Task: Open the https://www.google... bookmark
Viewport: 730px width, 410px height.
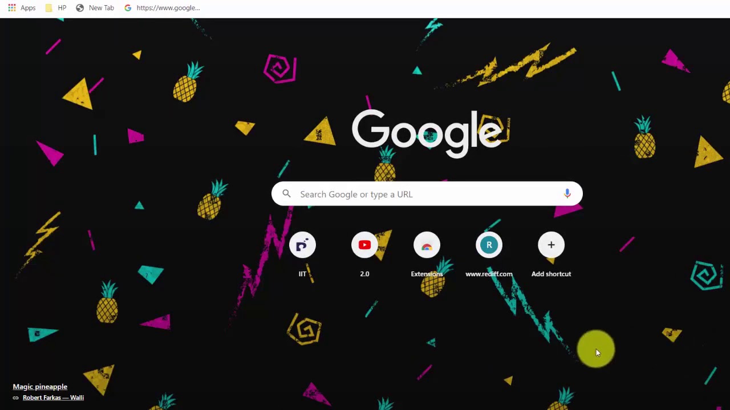Action: point(162,8)
